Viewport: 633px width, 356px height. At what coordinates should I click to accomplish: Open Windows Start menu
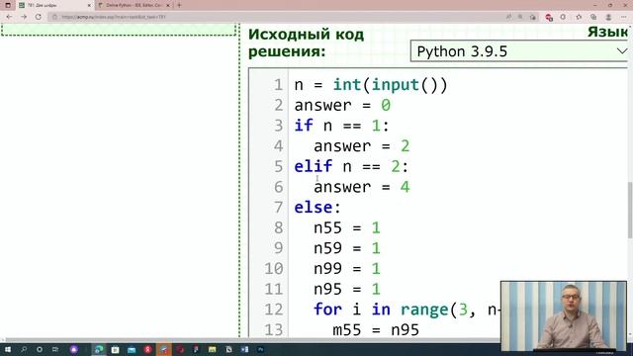[8, 349]
